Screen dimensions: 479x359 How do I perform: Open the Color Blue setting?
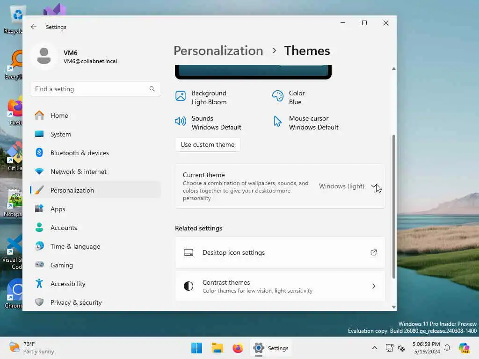tap(289, 97)
